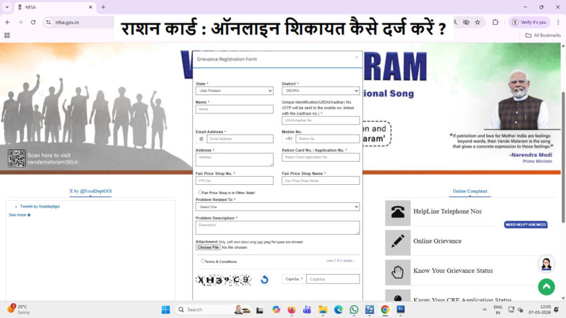Click the Online Grievance pencil icon

[x=398, y=242]
